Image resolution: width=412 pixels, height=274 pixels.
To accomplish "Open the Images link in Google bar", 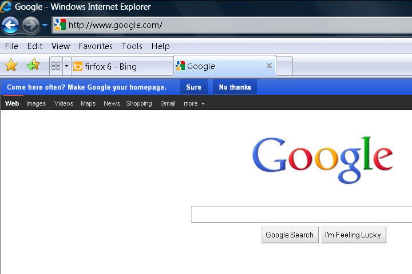I will tap(36, 103).
